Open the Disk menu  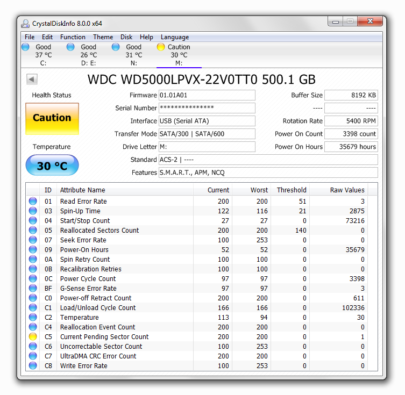click(x=126, y=37)
